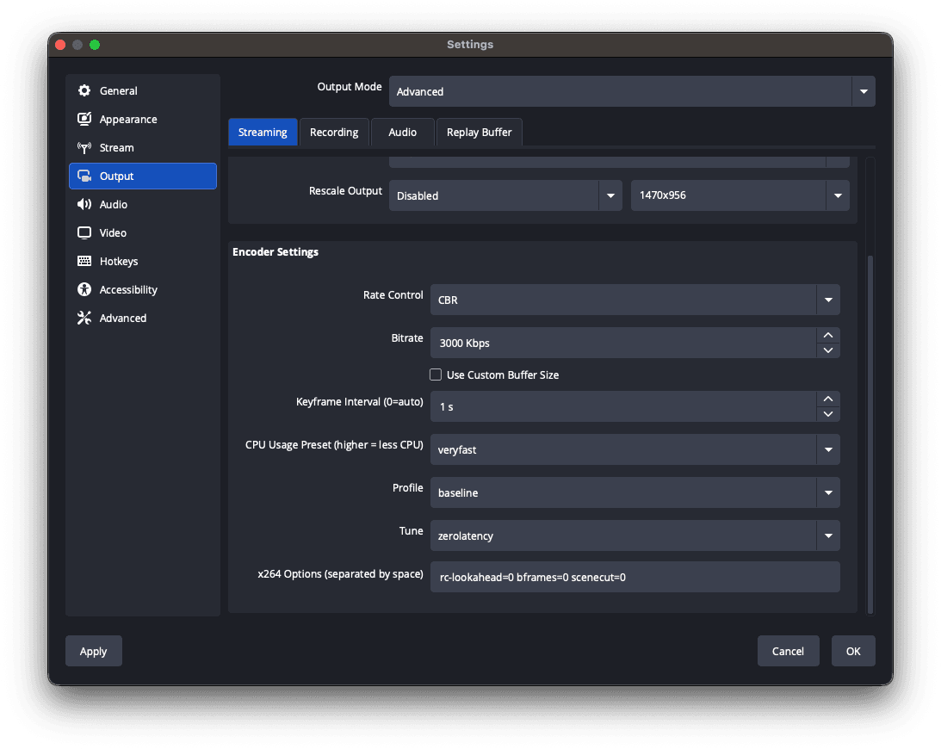This screenshot has width=941, height=749.
Task: Increase Bitrate with the up arrow
Action: [827, 335]
